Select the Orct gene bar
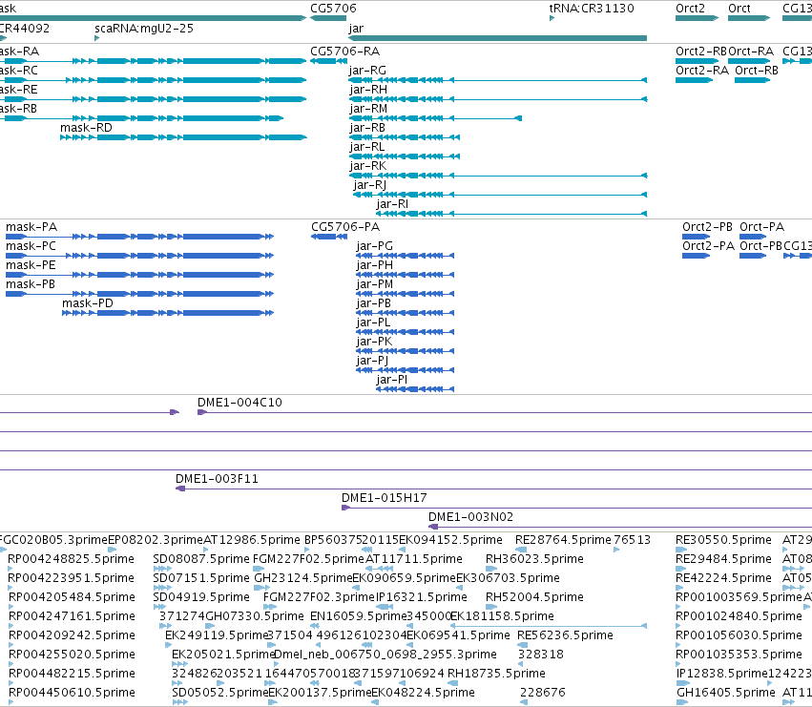Viewport: 812px width, 707px height. (749, 18)
